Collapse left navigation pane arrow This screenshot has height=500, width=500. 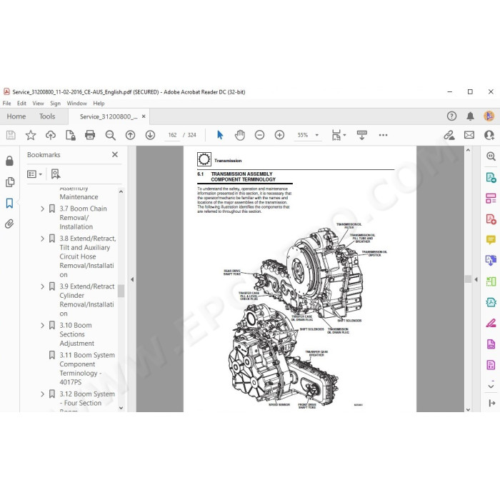(x=132, y=279)
